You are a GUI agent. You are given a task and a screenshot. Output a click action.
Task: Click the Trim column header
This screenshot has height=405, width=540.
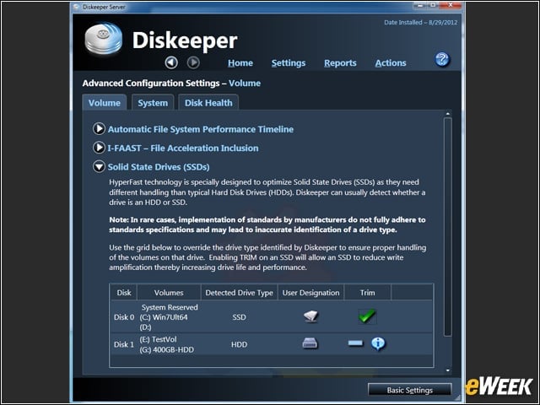368,293
